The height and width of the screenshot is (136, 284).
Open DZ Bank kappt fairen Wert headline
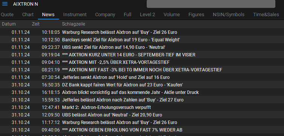point(122,85)
